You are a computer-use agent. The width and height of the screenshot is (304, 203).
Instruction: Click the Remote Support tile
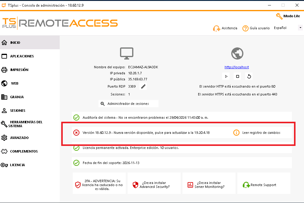[263, 185]
